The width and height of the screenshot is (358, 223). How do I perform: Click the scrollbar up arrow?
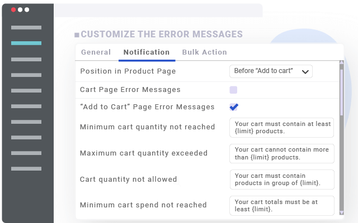[341, 65]
